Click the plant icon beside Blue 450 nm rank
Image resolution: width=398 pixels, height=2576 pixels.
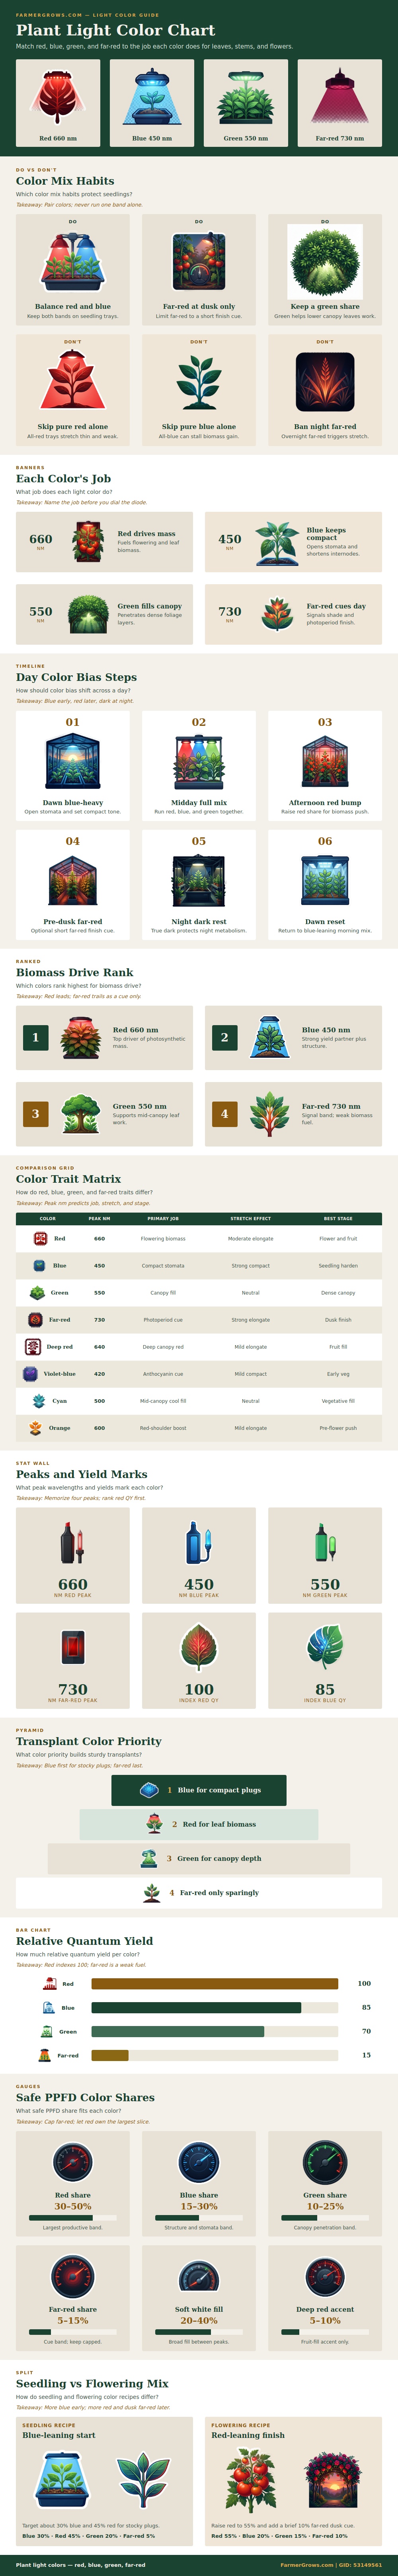click(x=269, y=1037)
